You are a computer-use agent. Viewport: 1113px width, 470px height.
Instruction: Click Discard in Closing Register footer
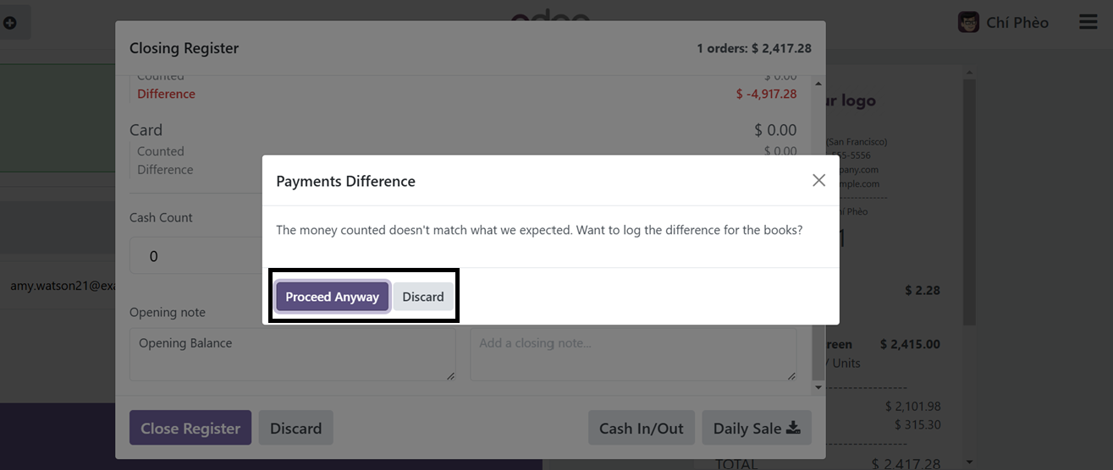pyautogui.click(x=295, y=428)
